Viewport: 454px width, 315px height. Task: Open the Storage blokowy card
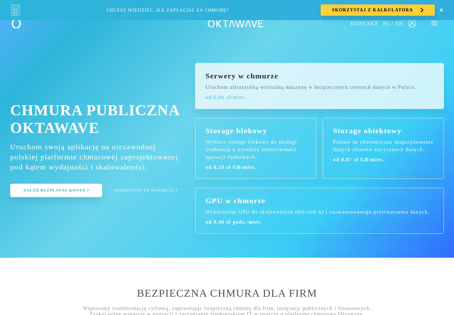[256, 148]
